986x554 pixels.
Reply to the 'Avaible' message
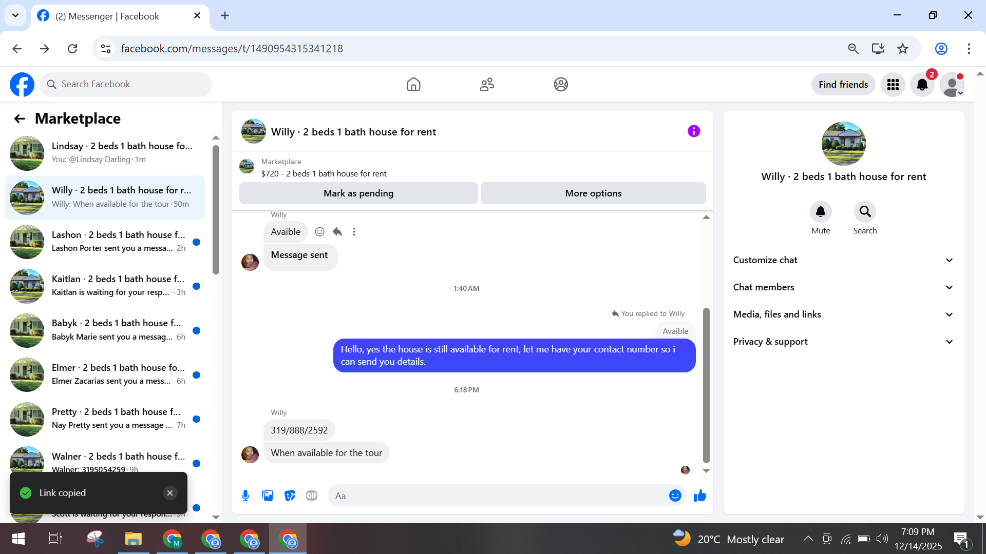pyautogui.click(x=337, y=232)
